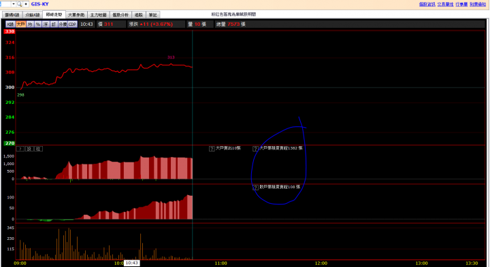
Task: Toggle the 浮 button in chart toolbar
Action: 46,24
